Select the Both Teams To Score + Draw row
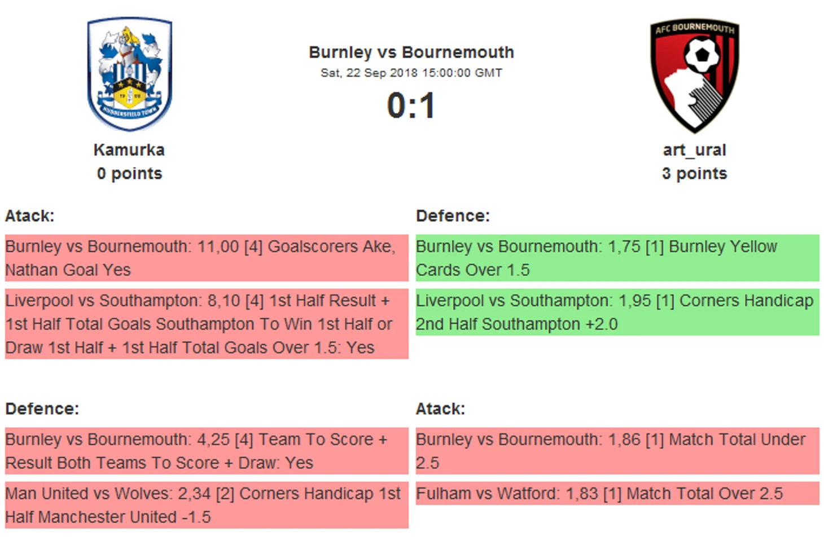Screen dimensions: 824x541 tap(207, 451)
